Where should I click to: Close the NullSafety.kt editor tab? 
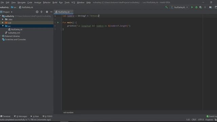72,12
